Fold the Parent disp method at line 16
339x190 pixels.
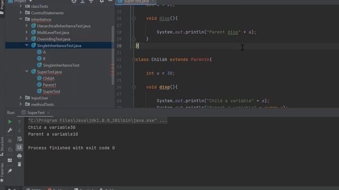coord(134,18)
